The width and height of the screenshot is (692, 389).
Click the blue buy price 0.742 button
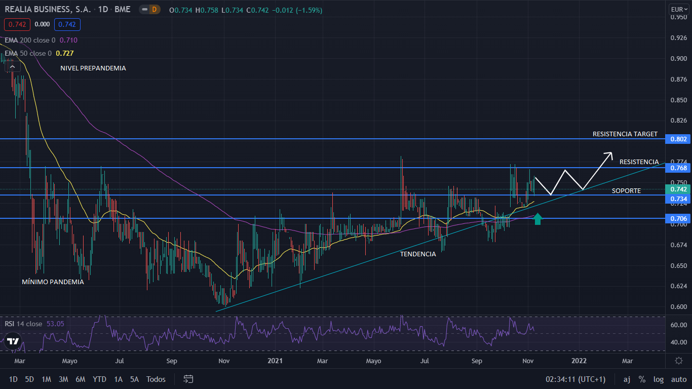pos(68,24)
